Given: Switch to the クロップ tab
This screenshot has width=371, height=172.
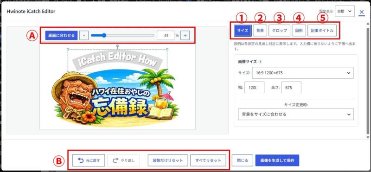Looking at the screenshot, I should pos(280,31).
